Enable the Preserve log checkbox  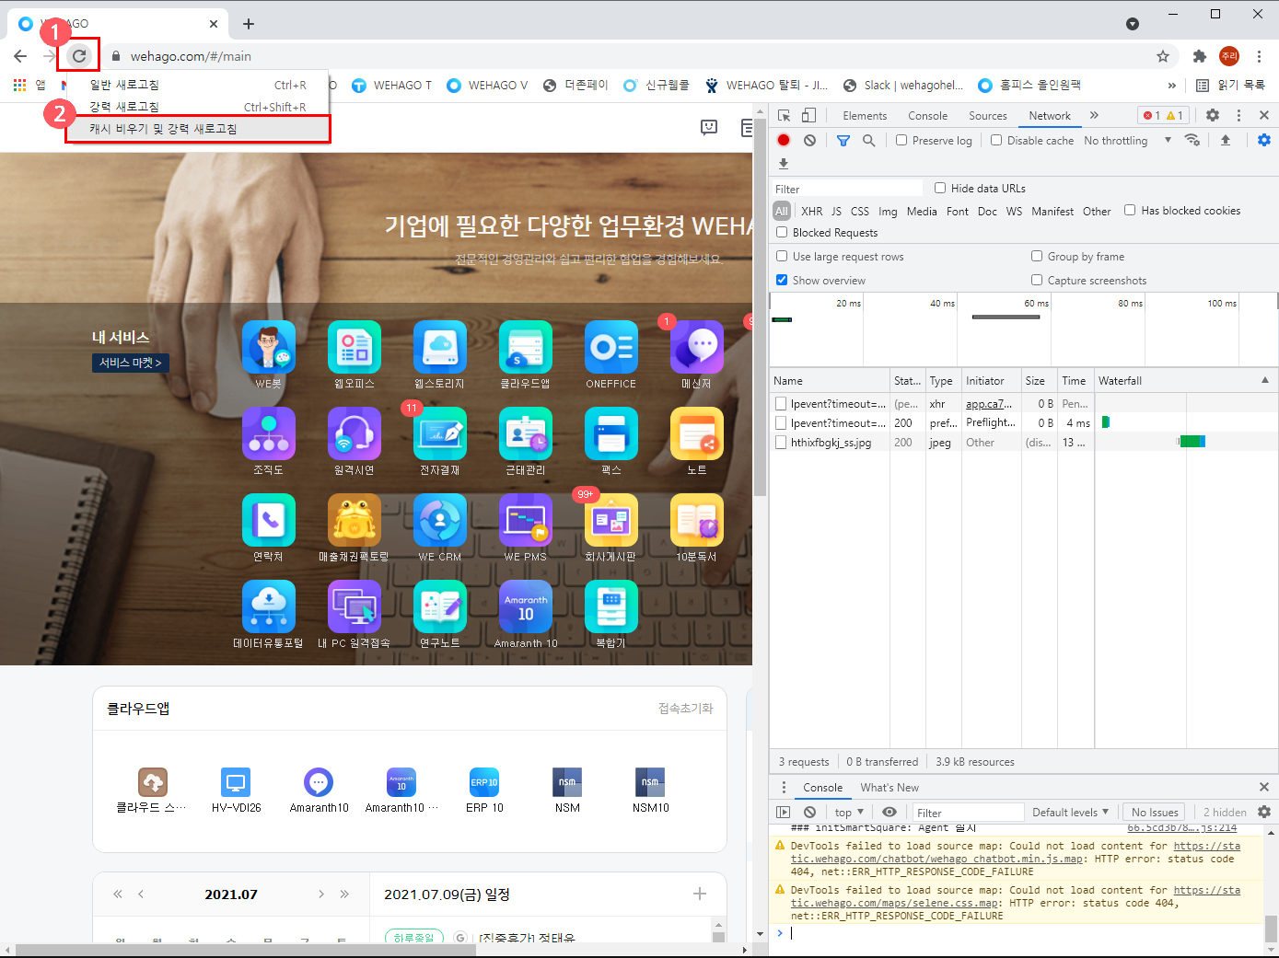[x=901, y=141]
